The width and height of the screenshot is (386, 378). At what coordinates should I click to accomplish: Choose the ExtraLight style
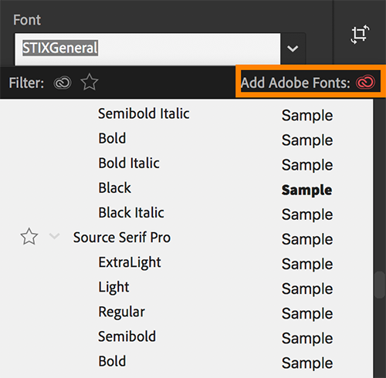[130, 262]
